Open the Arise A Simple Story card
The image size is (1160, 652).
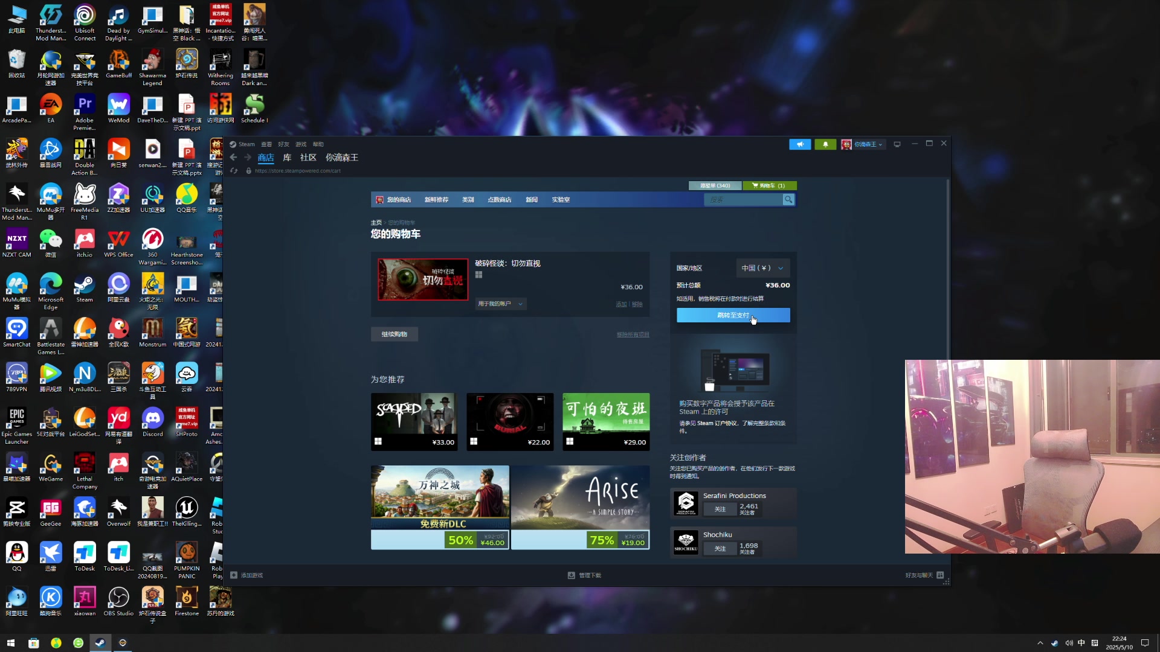(x=581, y=507)
